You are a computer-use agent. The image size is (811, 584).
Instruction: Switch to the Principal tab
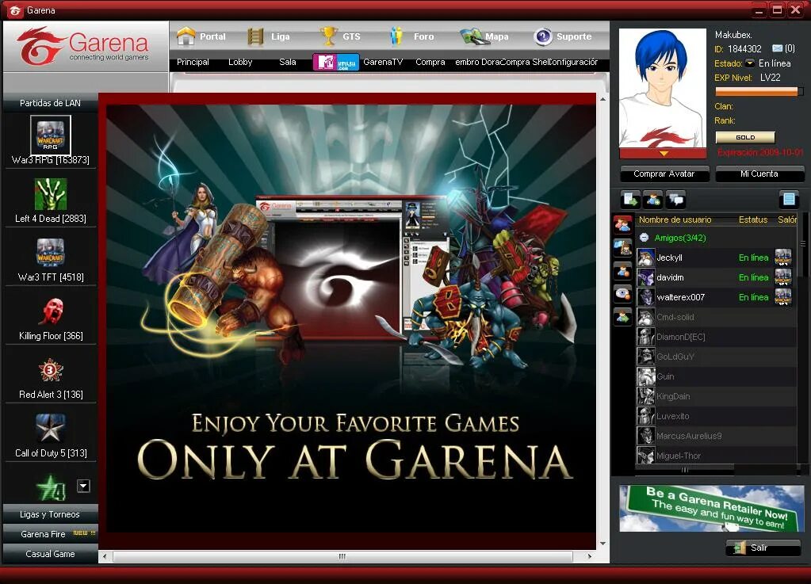[193, 62]
